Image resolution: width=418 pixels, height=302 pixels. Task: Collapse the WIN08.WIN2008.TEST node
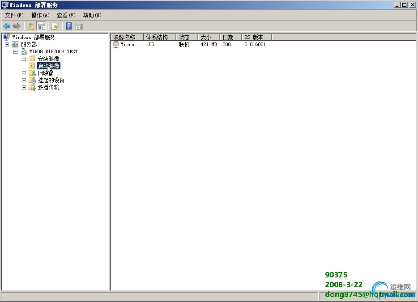16,51
